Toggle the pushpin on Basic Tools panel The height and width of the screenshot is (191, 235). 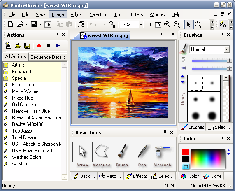(165, 133)
